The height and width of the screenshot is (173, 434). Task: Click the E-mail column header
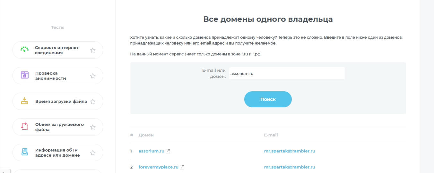click(x=271, y=135)
